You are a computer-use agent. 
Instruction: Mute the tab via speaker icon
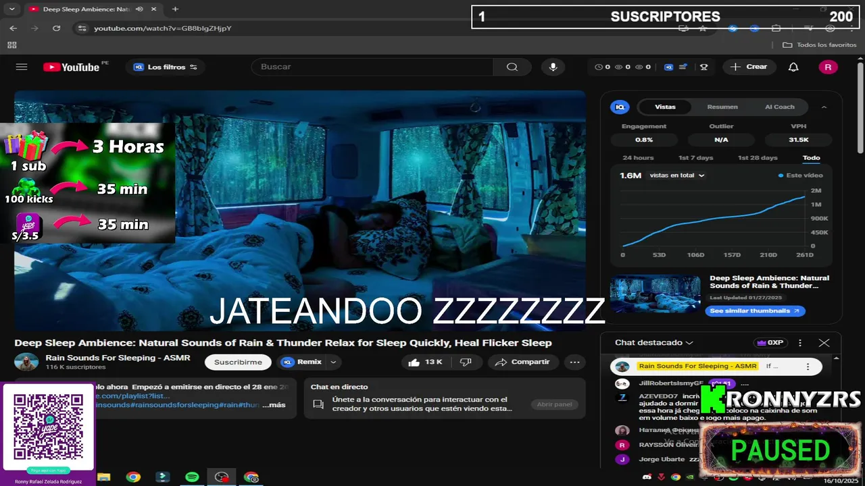[x=139, y=9]
